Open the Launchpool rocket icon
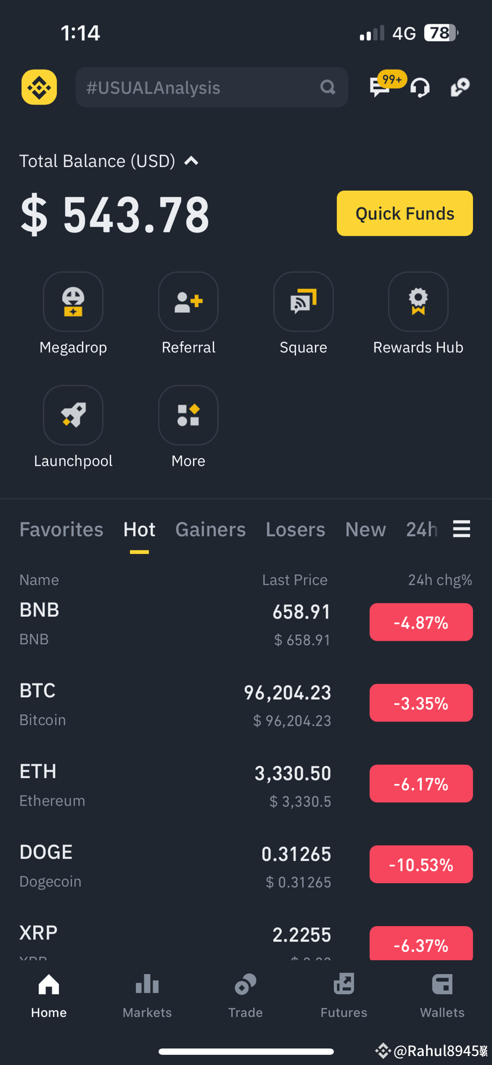Screen dimensions: 492x1065 click(73, 415)
